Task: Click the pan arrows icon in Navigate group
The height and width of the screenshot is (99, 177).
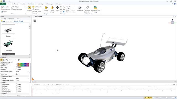Action: [61, 9]
